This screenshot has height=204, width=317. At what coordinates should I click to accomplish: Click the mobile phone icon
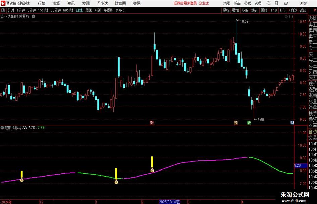(x=276, y=3)
